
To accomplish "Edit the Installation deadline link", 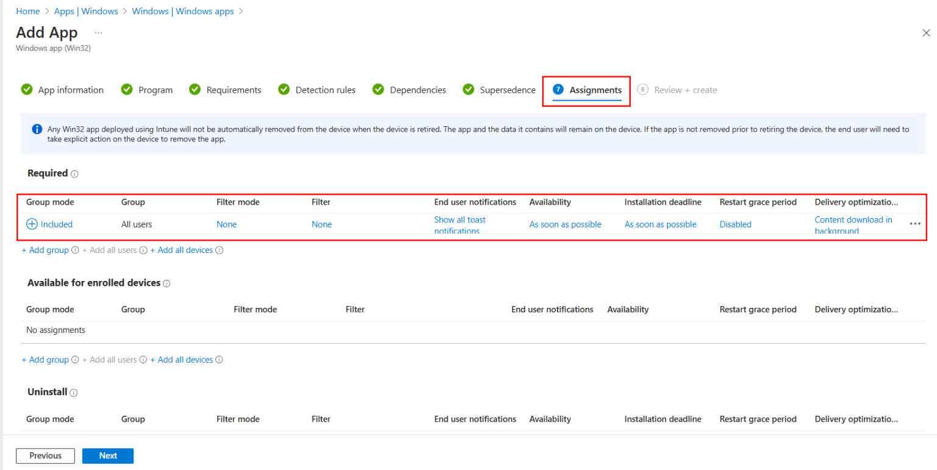I will [x=660, y=224].
